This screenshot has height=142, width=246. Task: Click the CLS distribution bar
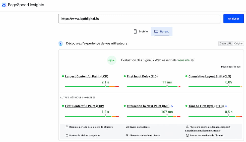215,86
